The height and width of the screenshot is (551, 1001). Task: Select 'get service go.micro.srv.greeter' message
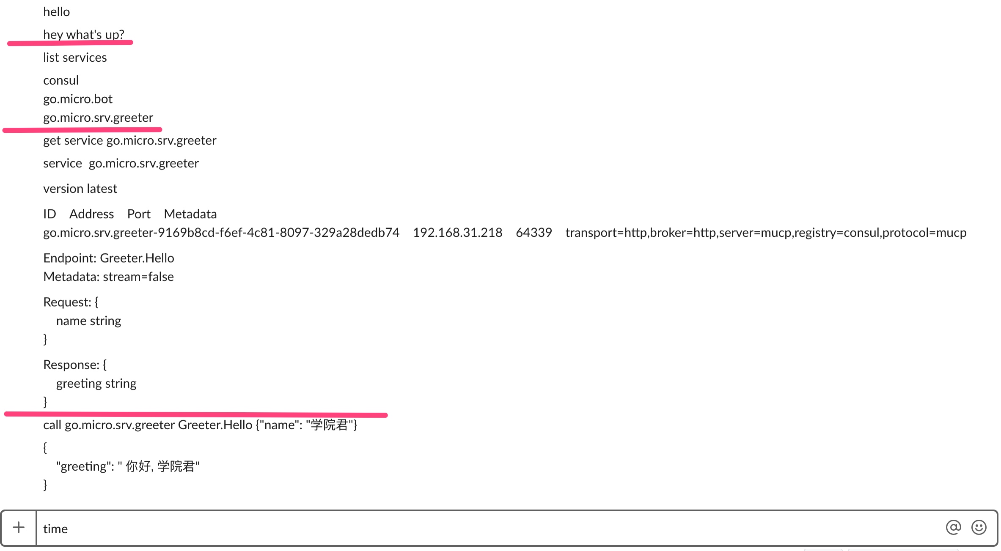pyautogui.click(x=130, y=140)
